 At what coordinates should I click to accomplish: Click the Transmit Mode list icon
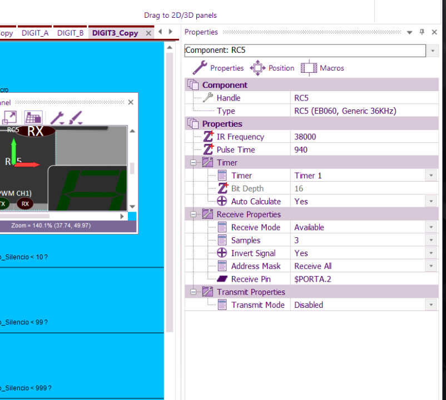point(222,305)
